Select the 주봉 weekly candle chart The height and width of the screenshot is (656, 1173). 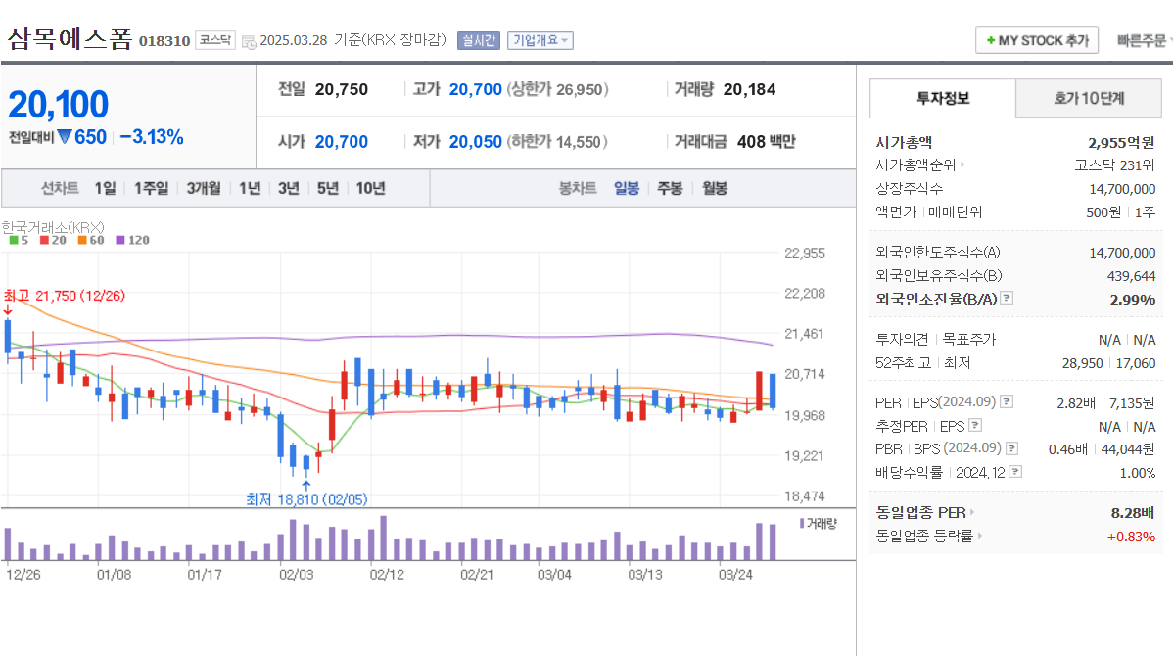point(671,188)
